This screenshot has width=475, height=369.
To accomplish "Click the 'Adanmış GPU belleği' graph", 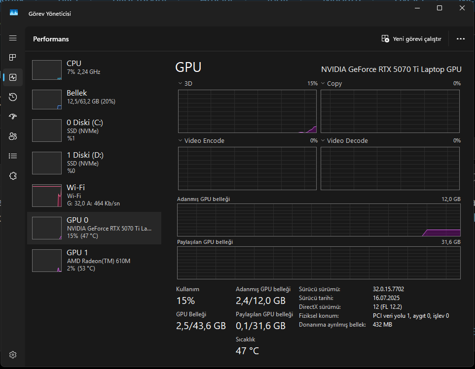I will [319, 220].
